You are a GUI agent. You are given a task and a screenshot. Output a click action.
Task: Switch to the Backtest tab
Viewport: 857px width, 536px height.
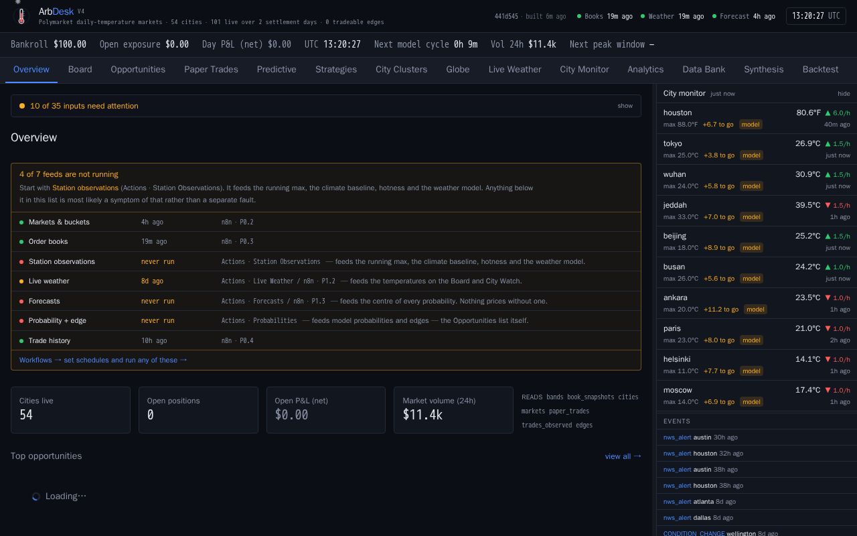pos(820,70)
